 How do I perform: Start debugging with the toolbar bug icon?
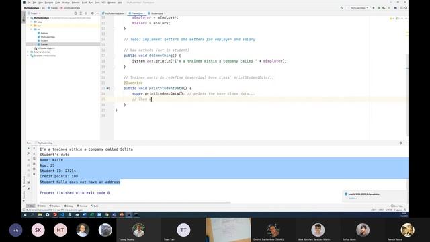coord(379,8)
